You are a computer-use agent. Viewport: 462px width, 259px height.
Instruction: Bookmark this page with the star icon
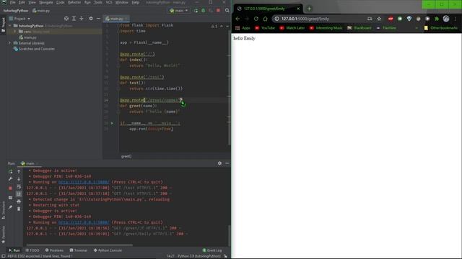tap(379, 19)
